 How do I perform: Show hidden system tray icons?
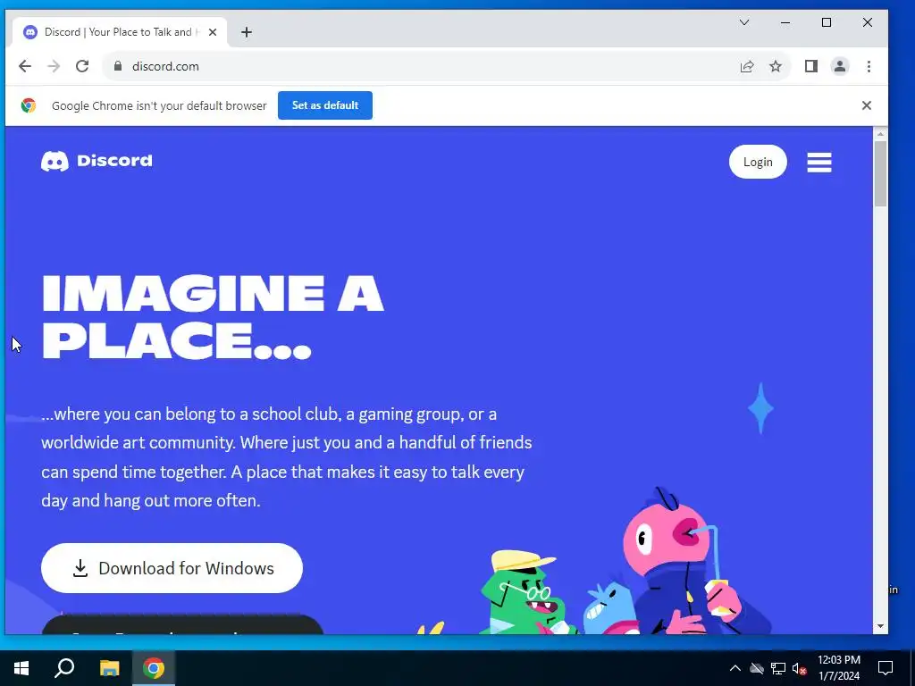click(x=735, y=668)
